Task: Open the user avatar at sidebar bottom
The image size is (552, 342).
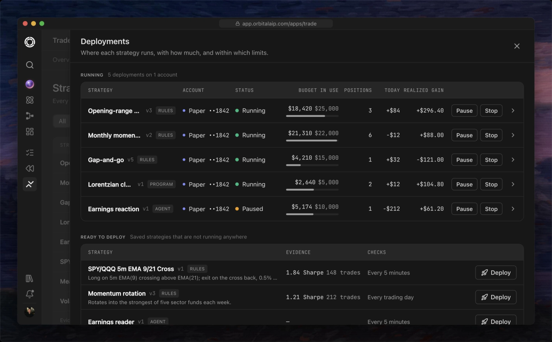Action: (30, 312)
